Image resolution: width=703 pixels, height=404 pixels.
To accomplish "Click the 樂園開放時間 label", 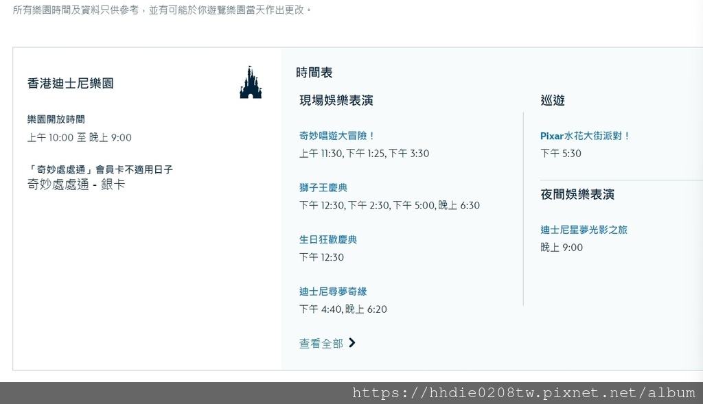I will [x=56, y=119].
